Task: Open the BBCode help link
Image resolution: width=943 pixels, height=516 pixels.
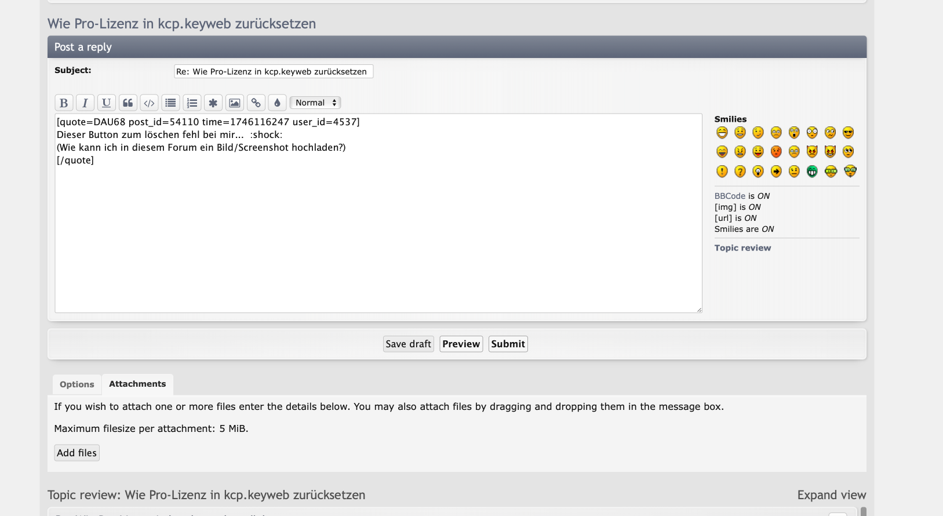Action: (x=730, y=196)
